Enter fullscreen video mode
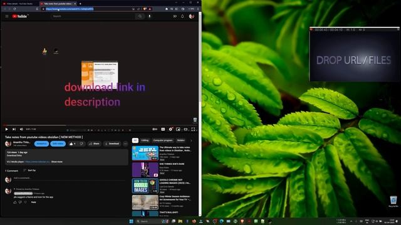Screen dimensions: 401x225 pyautogui.click(x=194, y=129)
